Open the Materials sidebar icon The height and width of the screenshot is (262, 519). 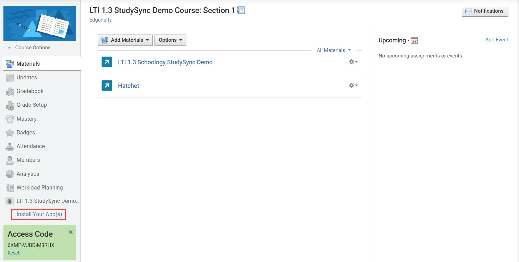pyautogui.click(x=10, y=64)
